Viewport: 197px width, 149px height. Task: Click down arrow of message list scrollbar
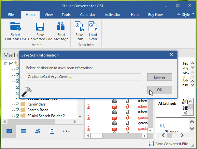(150, 130)
